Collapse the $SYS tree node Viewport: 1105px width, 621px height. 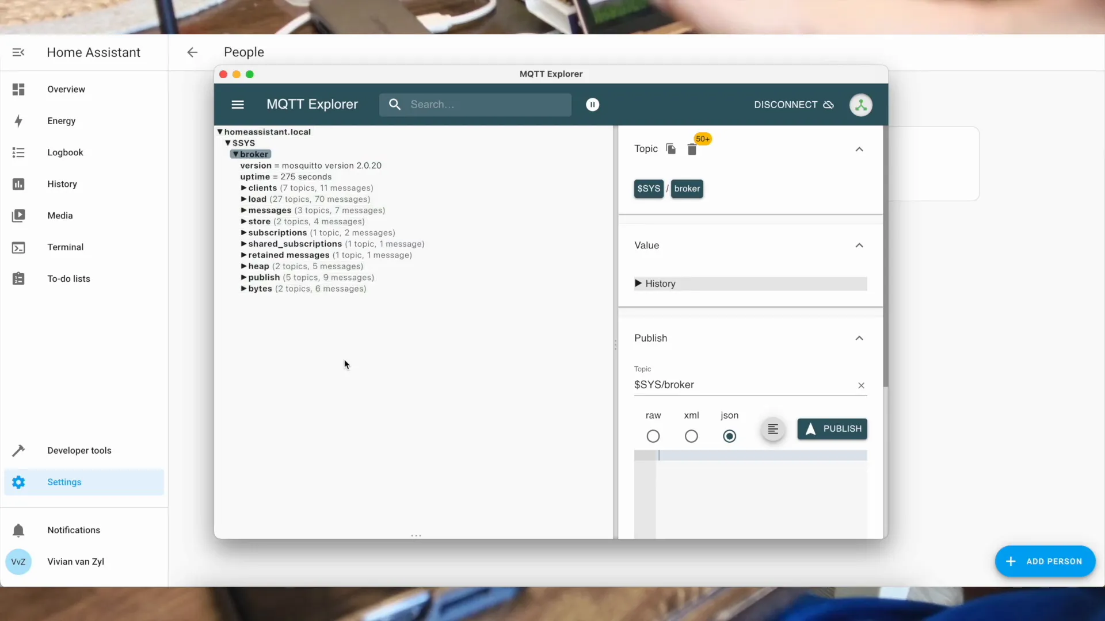pos(228,143)
